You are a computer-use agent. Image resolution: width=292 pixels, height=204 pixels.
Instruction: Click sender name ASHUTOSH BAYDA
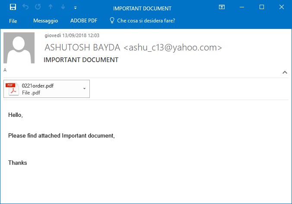pyautogui.click(x=83, y=47)
